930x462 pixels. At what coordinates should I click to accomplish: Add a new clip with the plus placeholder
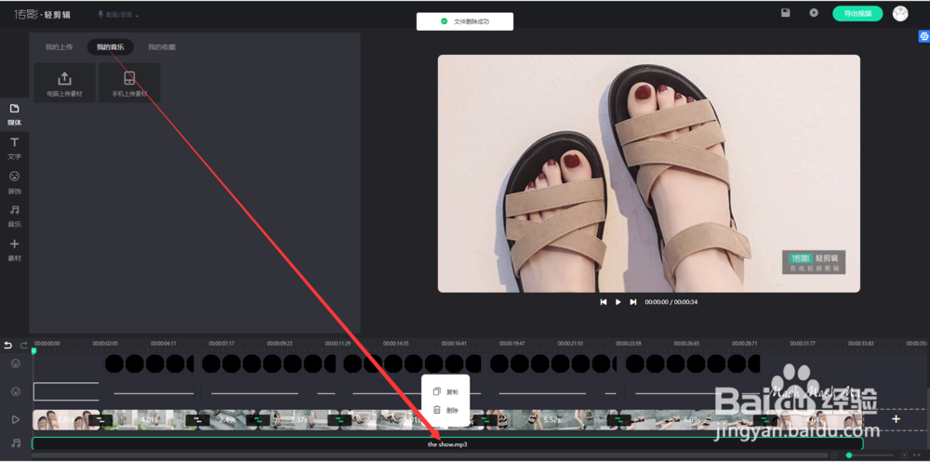pyautogui.click(x=897, y=419)
